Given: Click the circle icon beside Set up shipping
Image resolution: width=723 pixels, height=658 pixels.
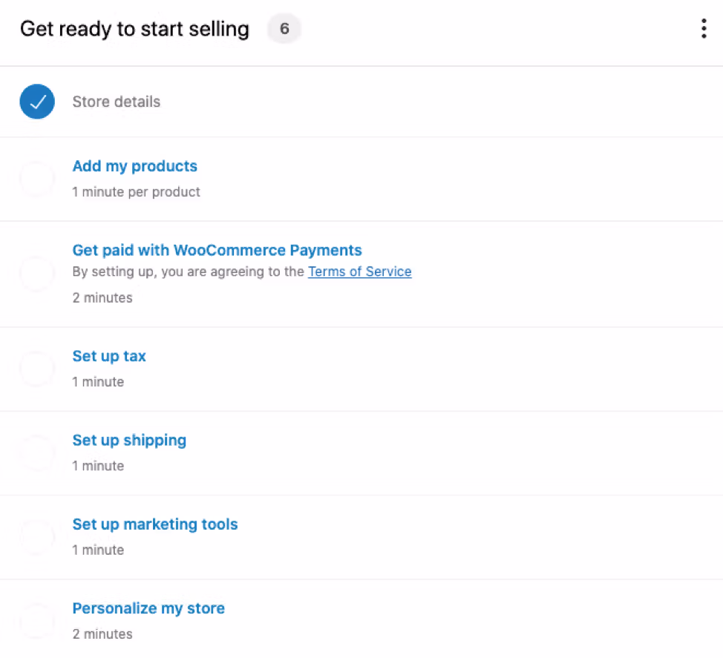Looking at the screenshot, I should (x=37, y=453).
